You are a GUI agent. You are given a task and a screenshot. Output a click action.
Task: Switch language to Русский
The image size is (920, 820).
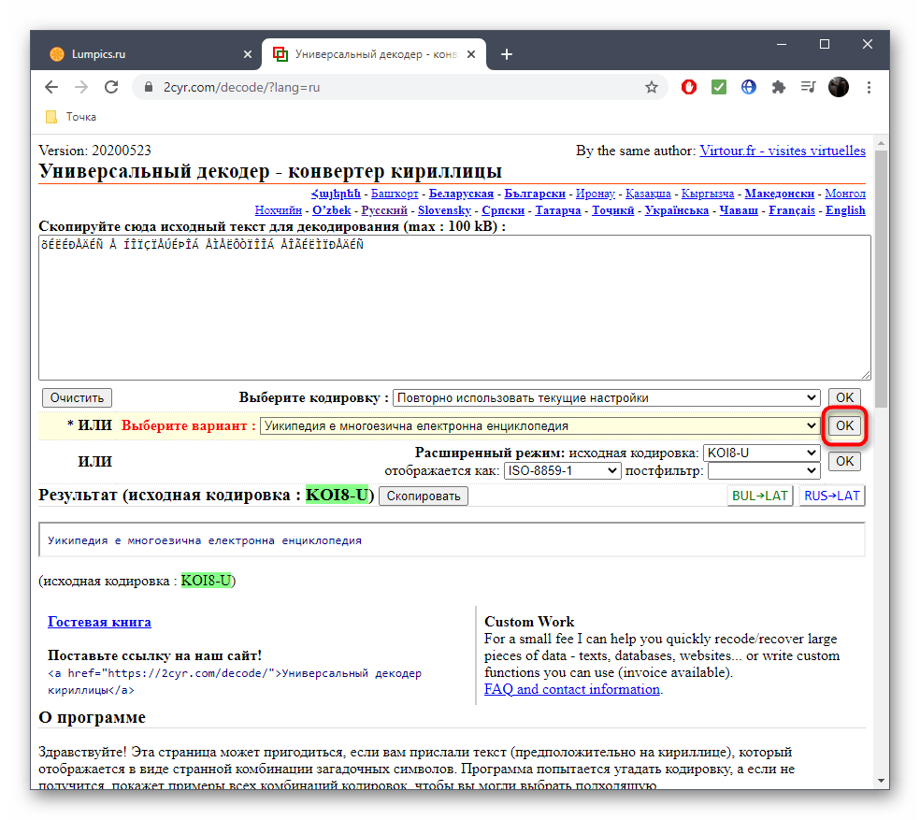point(384,210)
